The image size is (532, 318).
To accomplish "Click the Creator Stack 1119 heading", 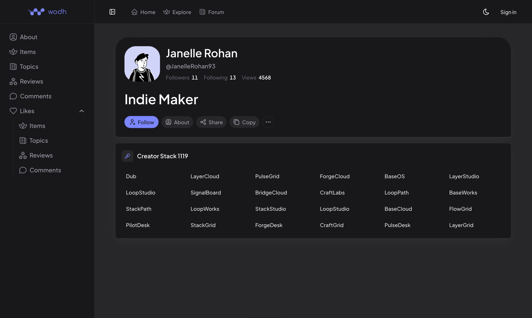I will 163,156.
